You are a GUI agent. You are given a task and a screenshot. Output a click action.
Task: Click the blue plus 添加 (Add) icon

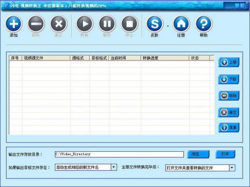14,24
